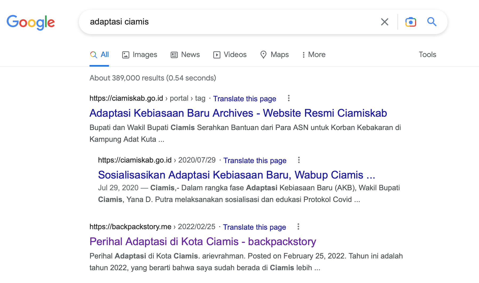Select the All results tab
This screenshot has height=283, width=479.
point(99,55)
